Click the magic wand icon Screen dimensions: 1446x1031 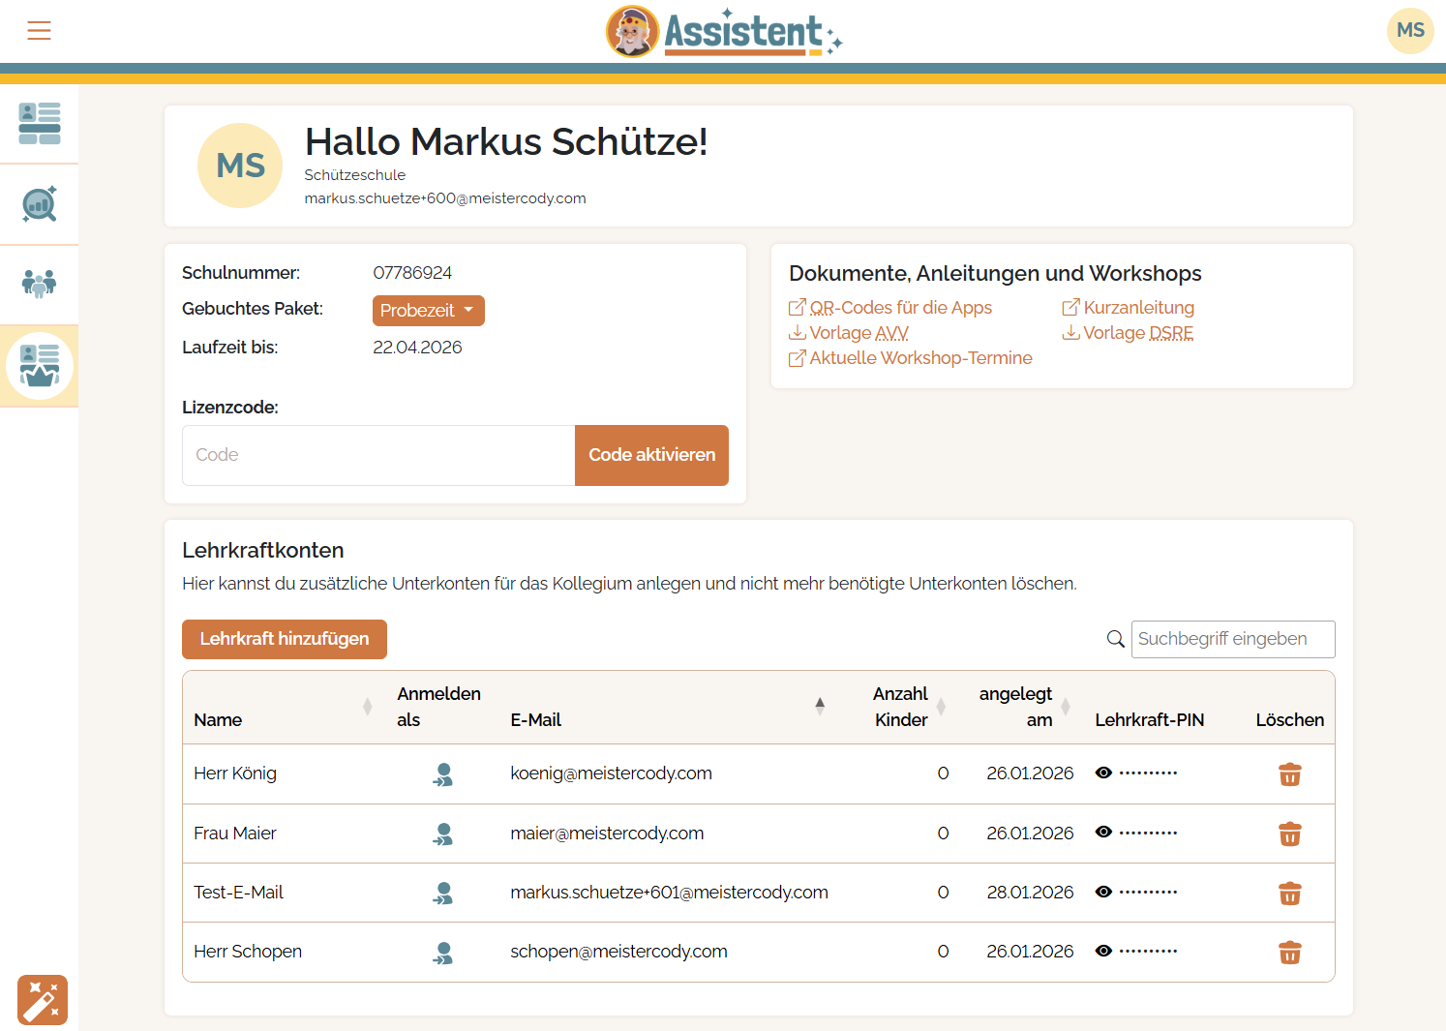pos(43,1000)
